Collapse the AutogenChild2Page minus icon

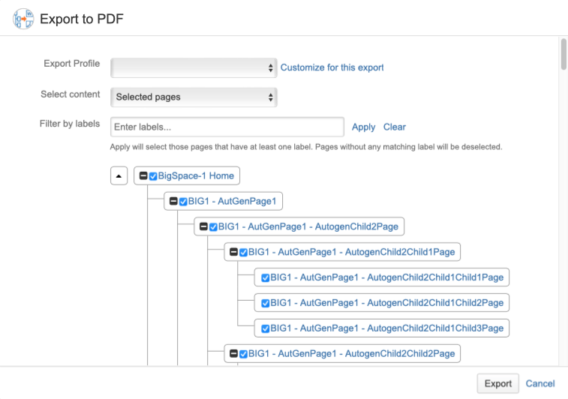[203, 226]
